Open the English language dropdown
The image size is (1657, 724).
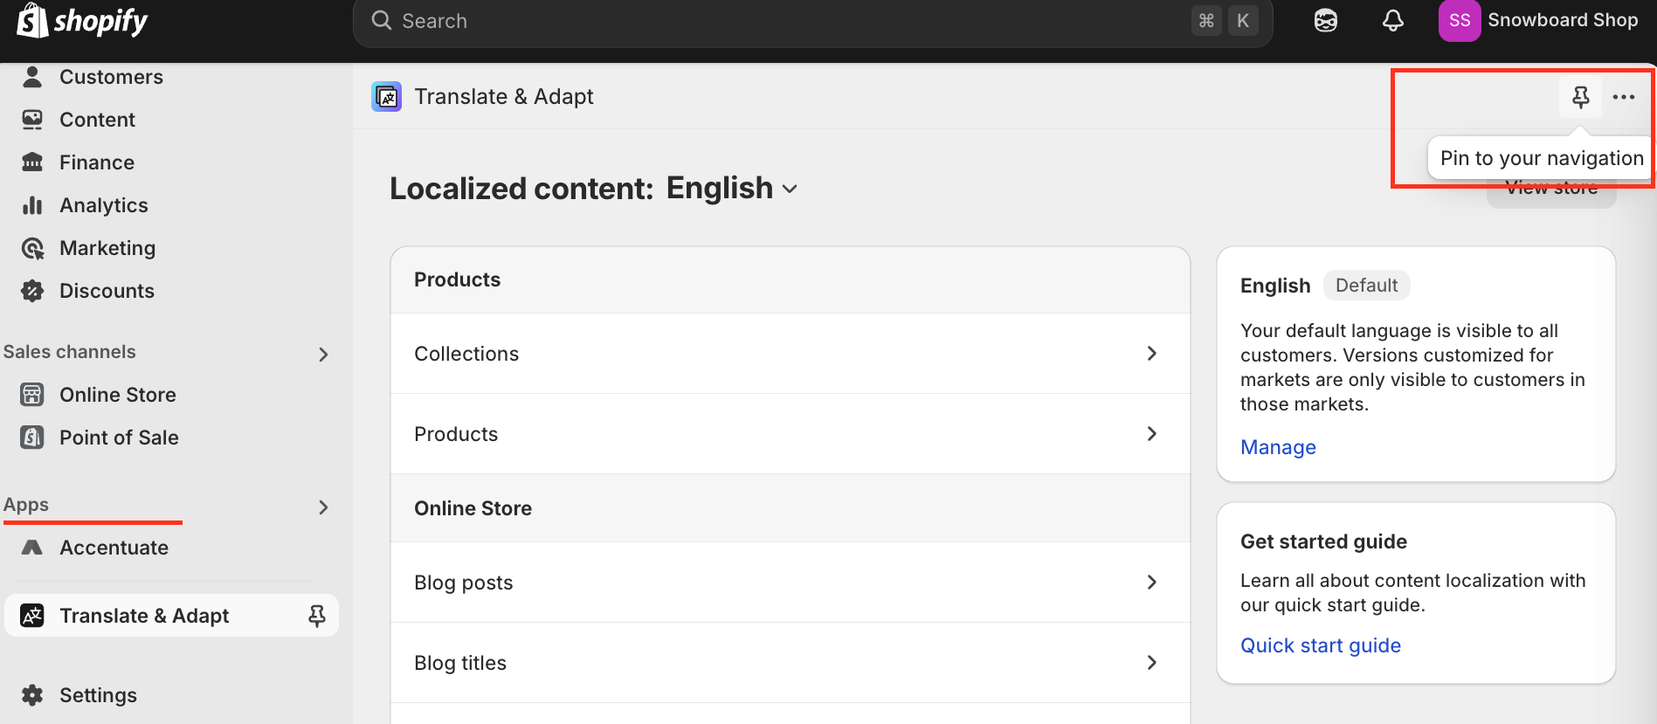pyautogui.click(x=732, y=188)
